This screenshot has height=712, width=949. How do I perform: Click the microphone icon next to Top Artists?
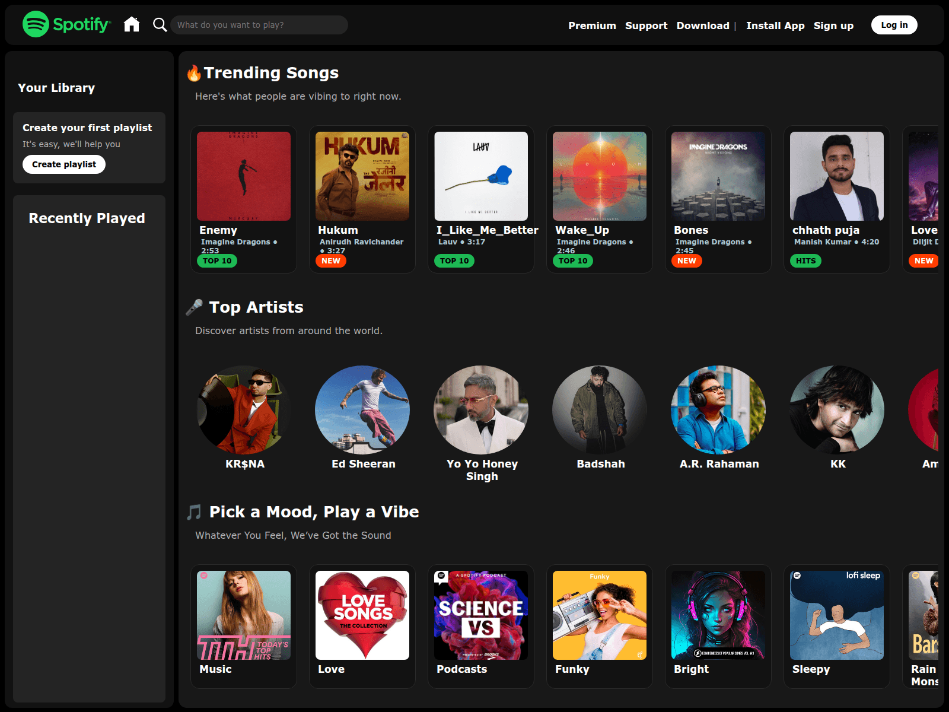point(194,307)
